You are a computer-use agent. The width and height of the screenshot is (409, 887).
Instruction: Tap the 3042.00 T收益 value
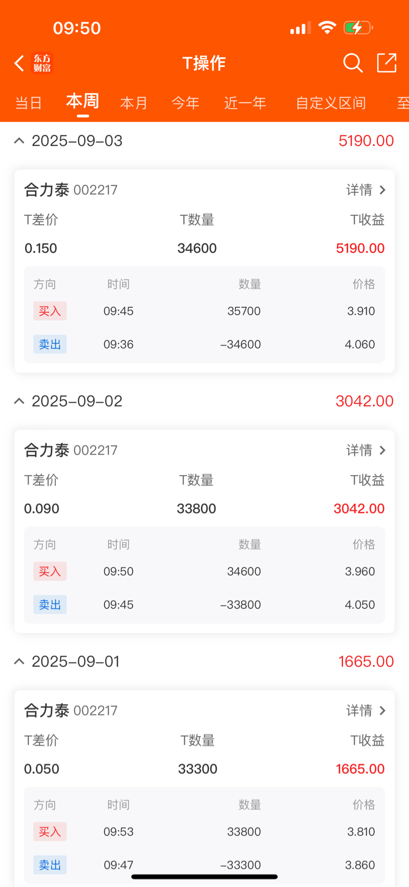[x=359, y=509]
